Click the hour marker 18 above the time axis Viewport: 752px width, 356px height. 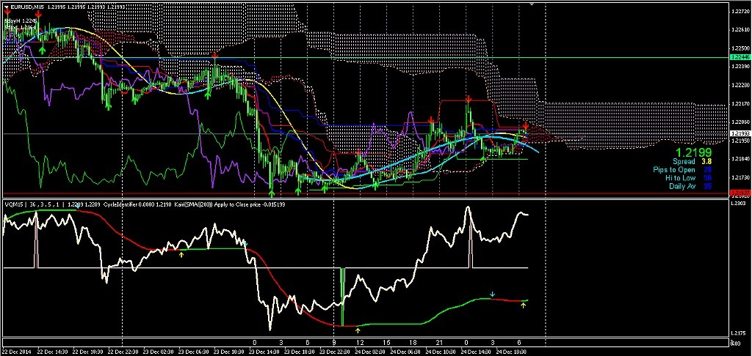(413, 343)
